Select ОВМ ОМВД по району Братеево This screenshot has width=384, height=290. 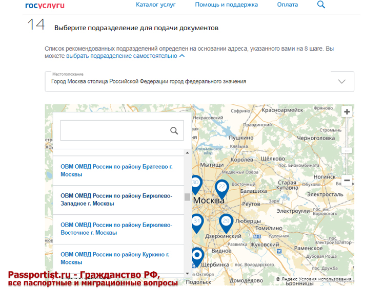point(118,170)
